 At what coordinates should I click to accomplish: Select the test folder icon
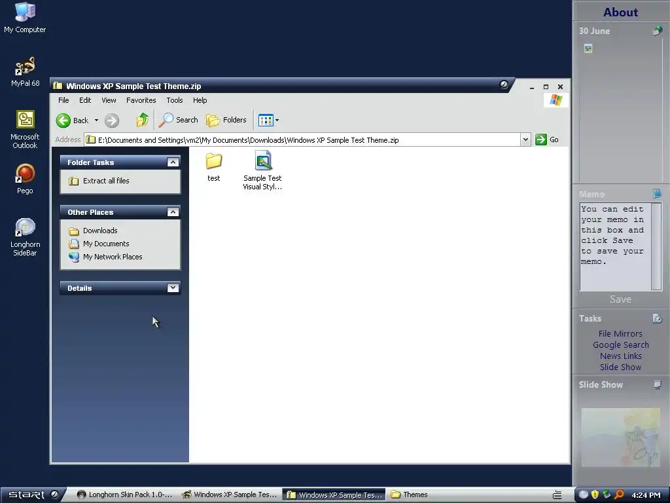214,161
